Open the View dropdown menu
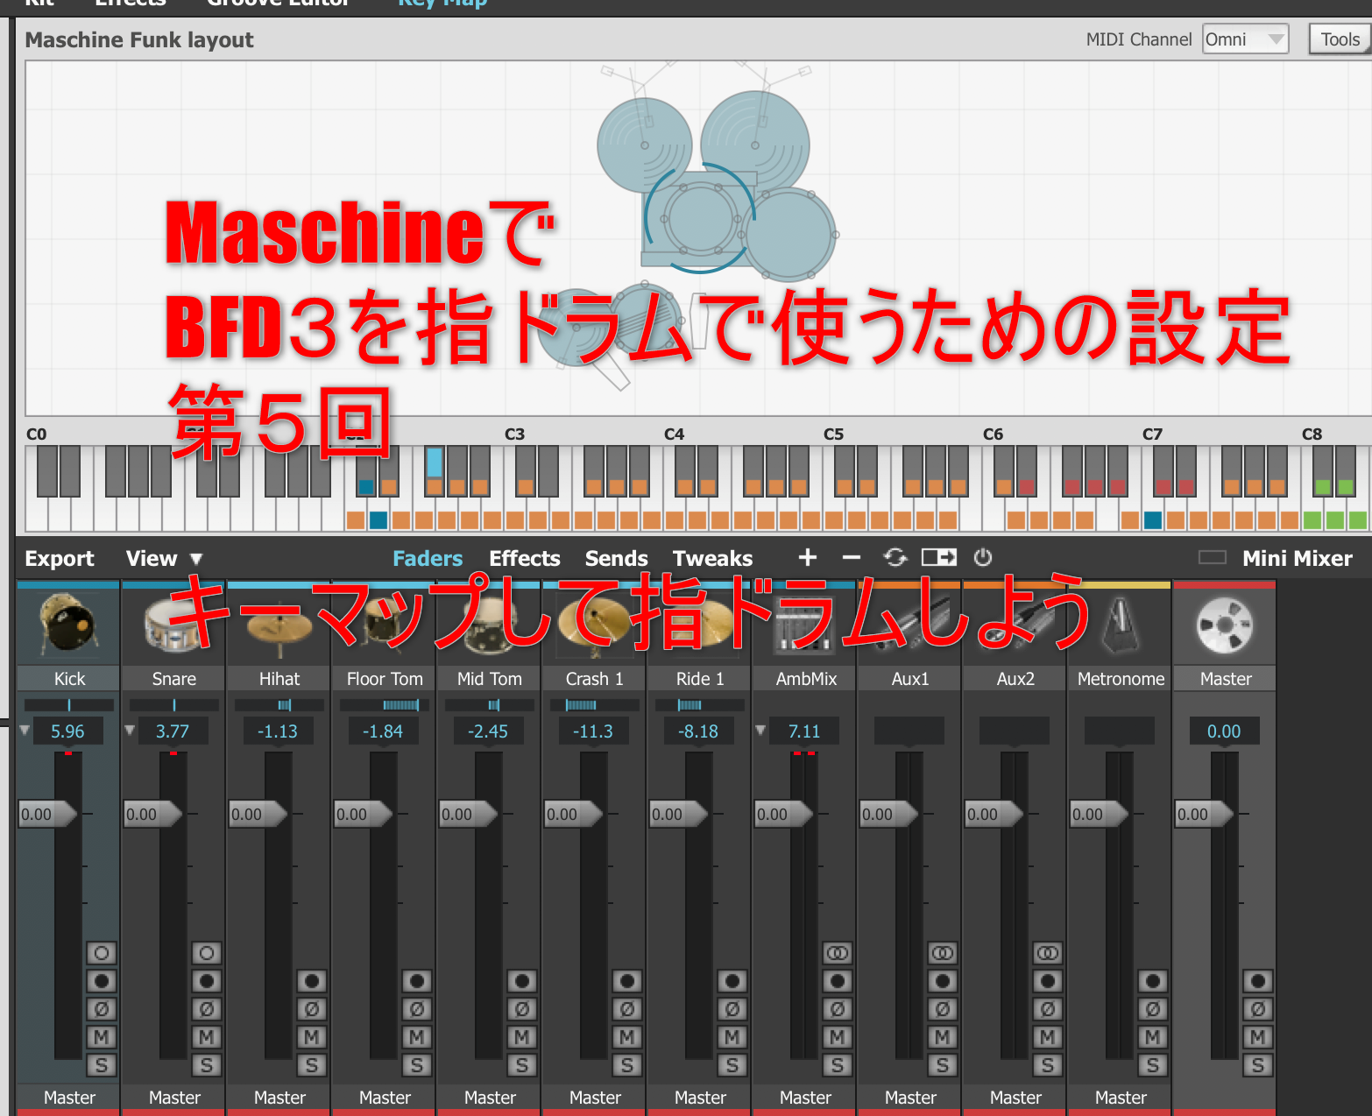 pyautogui.click(x=163, y=558)
